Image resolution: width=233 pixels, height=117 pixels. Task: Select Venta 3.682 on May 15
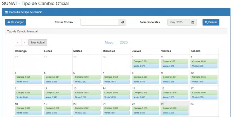[x=145, y=97]
